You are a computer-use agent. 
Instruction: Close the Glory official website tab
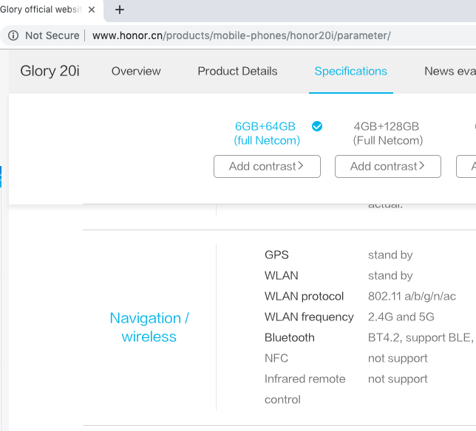click(93, 10)
